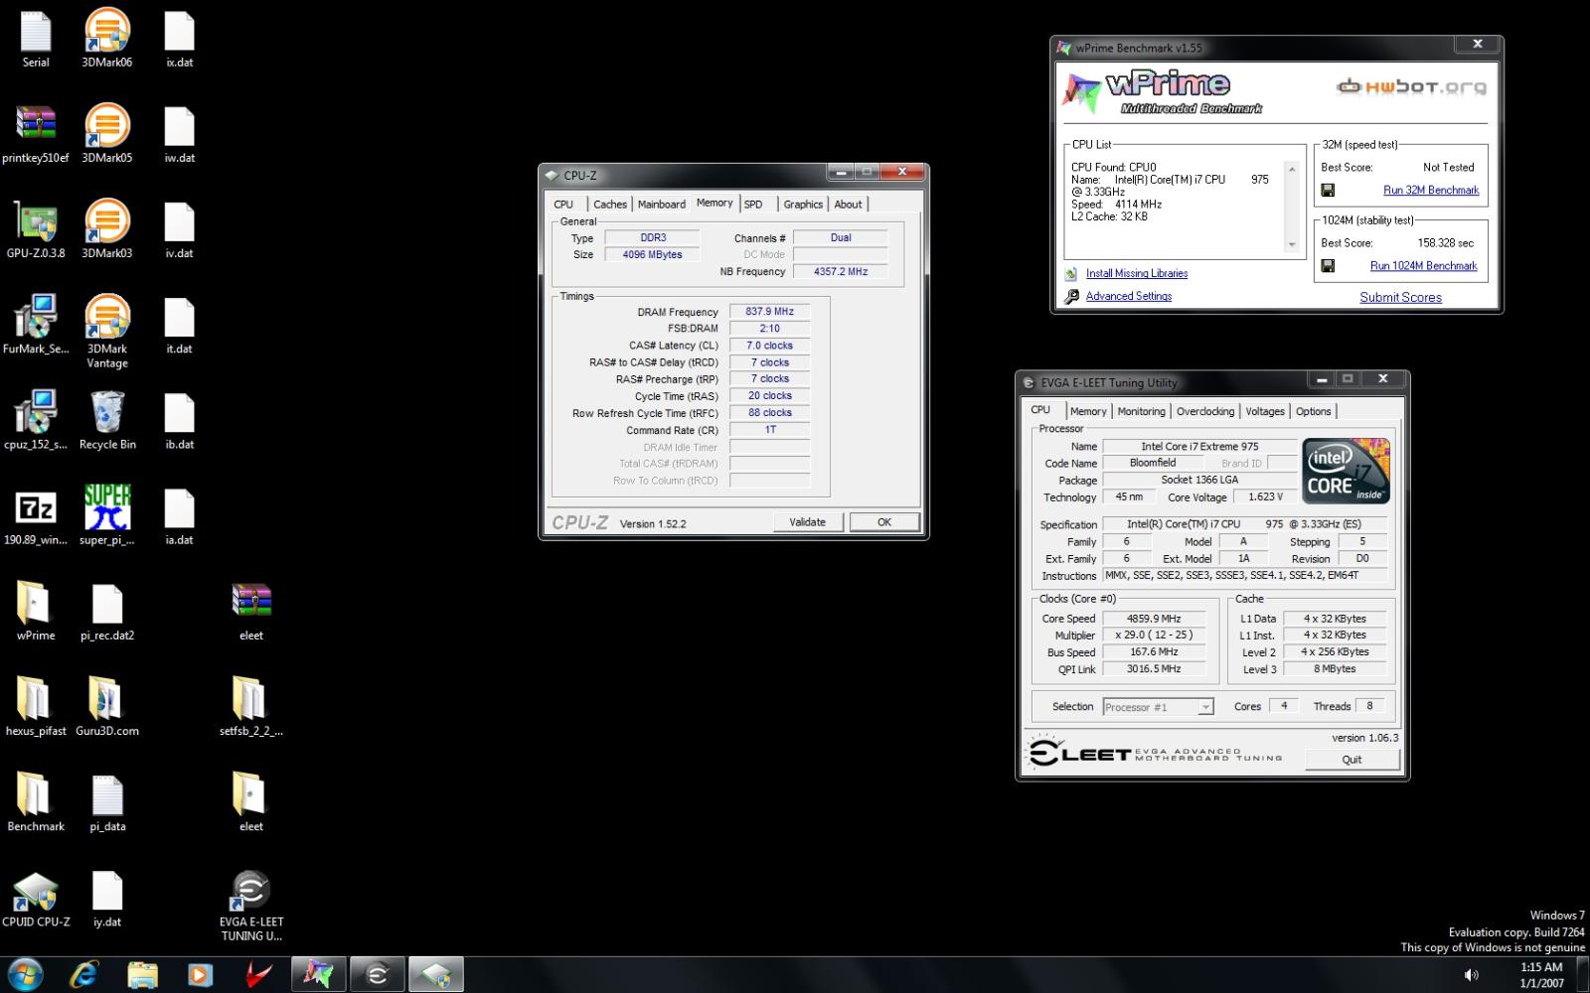The height and width of the screenshot is (993, 1590).
Task: Open Advanced Settings in wPrime
Action: click(x=1129, y=297)
